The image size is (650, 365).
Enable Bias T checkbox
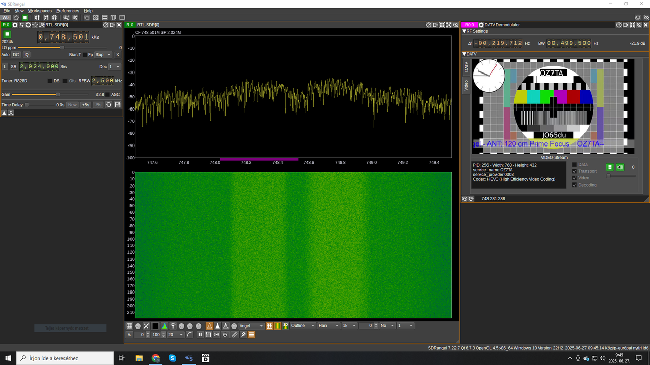[x=84, y=55]
